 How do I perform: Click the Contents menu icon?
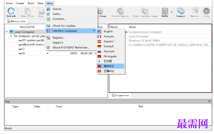pos(48,19)
